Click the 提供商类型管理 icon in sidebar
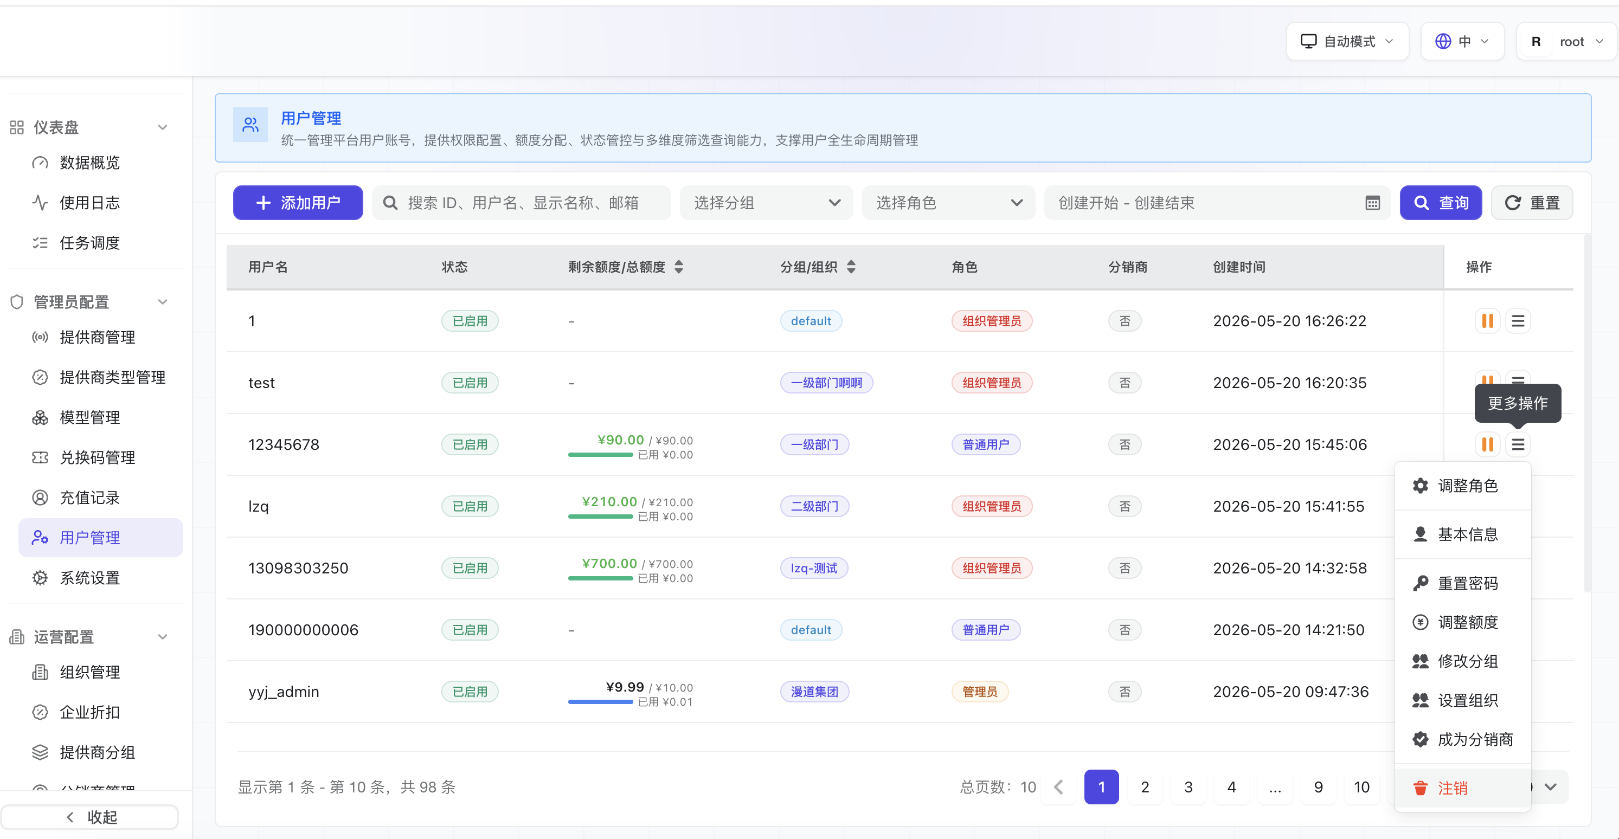The height and width of the screenshot is (839, 1619). (x=40, y=377)
